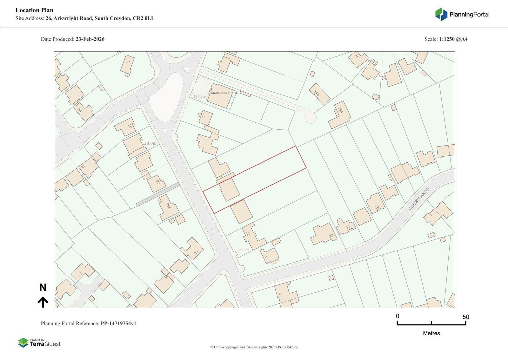This screenshot has height=359, width=508.
Task: Click the Madeleine House label on map
Action: click(x=224, y=93)
